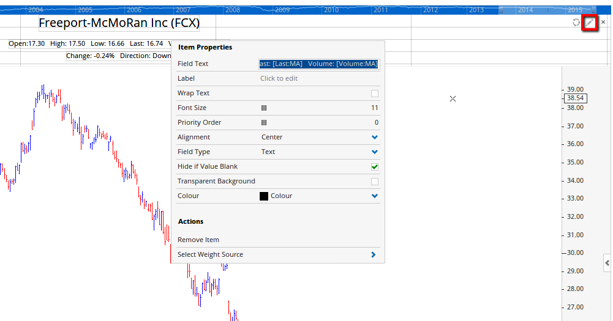Viewport: 613px width, 321px height.
Task: Click the 2004 label in timeline bar
Action: coord(36,10)
